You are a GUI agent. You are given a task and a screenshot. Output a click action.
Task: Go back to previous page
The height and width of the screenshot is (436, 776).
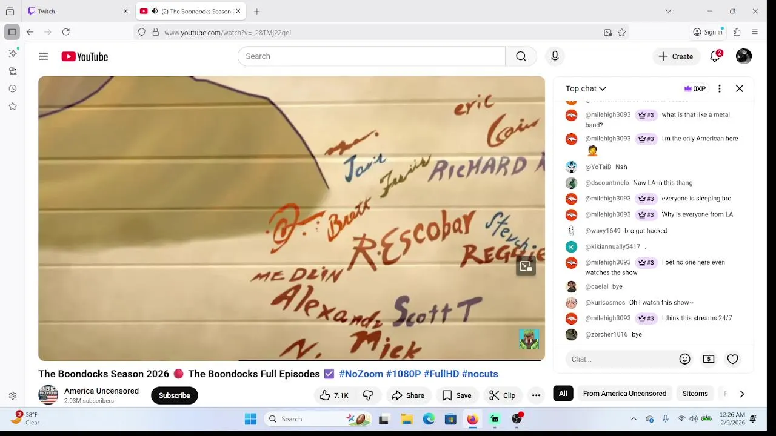pos(30,32)
